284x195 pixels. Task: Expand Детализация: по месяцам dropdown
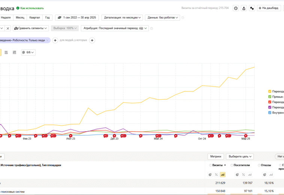click(122, 18)
